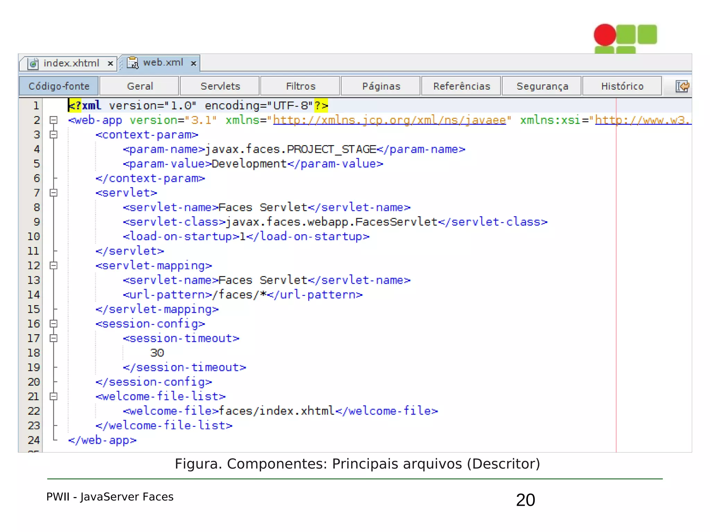Click the load-on-startup value on line 10
This screenshot has height=532, width=710.
tap(242, 237)
